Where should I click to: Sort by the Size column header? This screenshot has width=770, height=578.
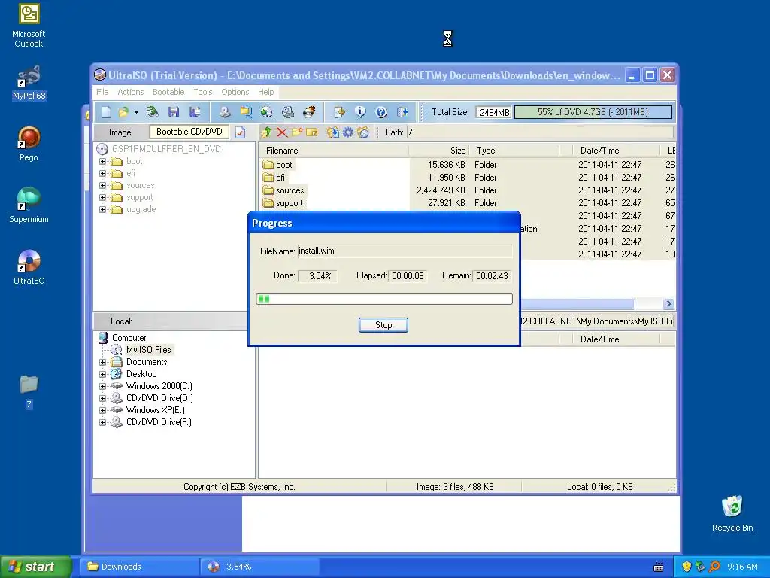[439, 151]
